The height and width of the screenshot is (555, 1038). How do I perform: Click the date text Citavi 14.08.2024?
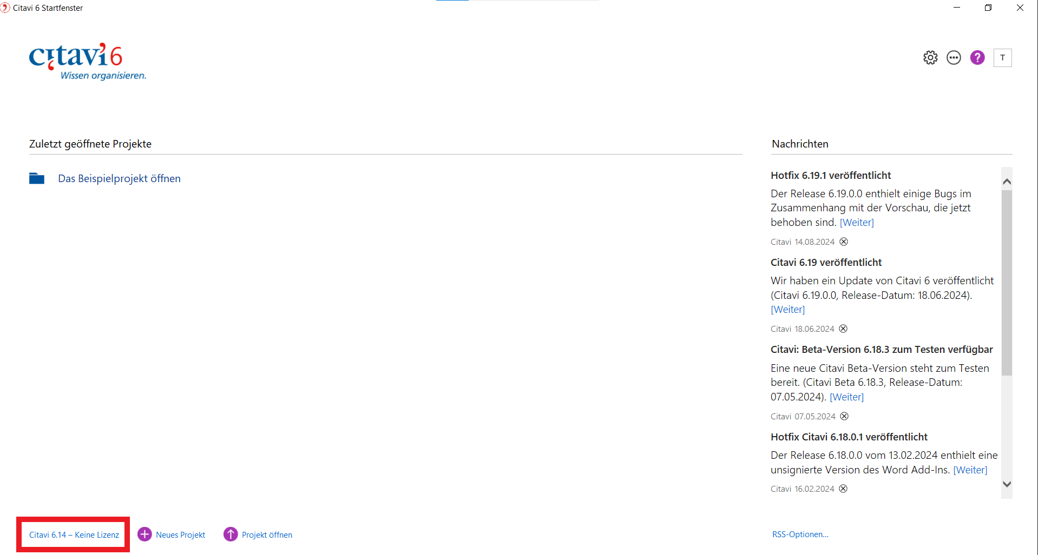tap(803, 242)
